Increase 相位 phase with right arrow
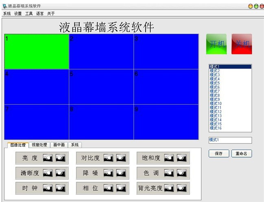264x202 pixels. pyautogui.click(x=121, y=188)
